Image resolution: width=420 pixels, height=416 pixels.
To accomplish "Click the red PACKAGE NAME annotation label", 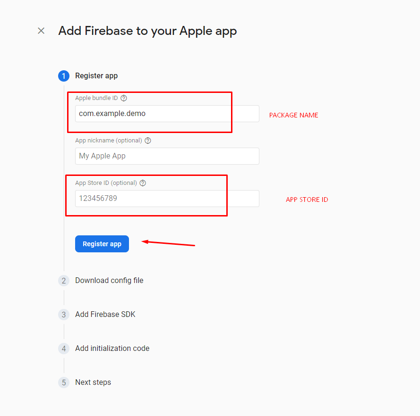I will point(293,115).
